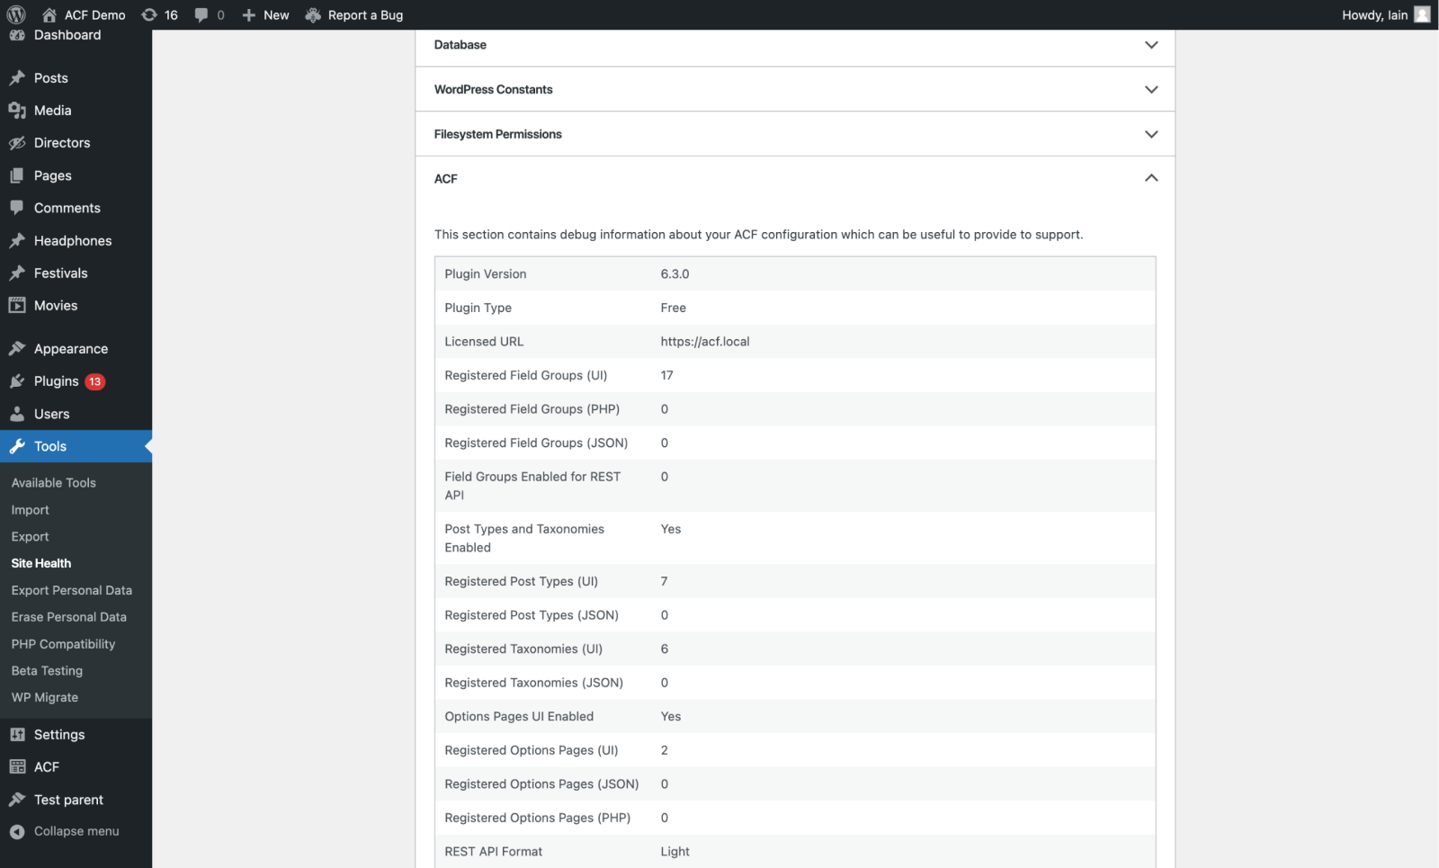Click the Tools wrench icon
1439x868 pixels.
[x=19, y=446]
